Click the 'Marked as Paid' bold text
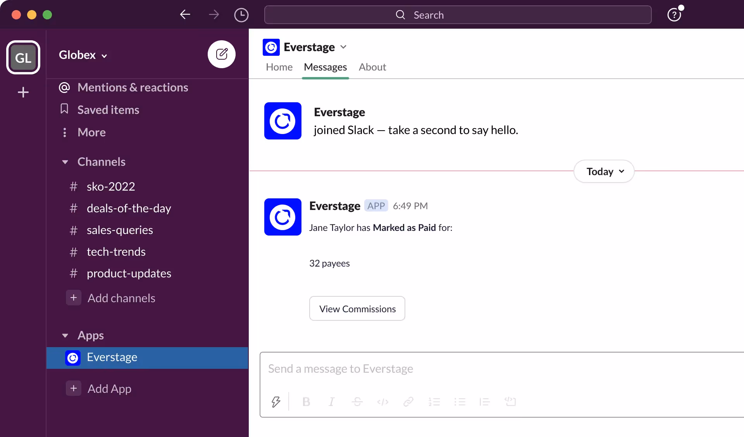This screenshot has width=744, height=437. point(404,228)
